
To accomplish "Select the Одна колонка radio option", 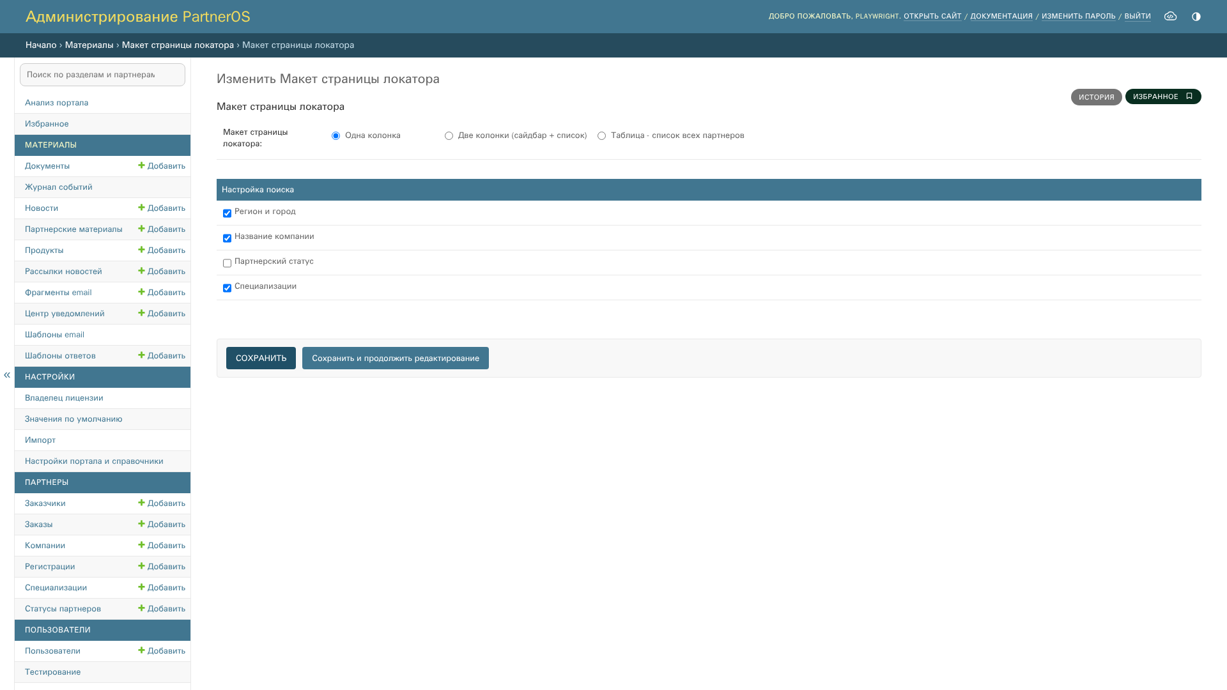I will [336, 135].
